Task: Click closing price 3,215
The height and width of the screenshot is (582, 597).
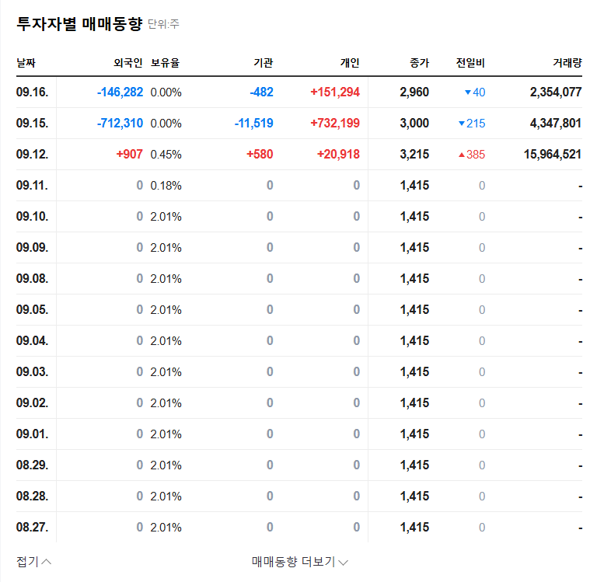Action: [x=414, y=154]
